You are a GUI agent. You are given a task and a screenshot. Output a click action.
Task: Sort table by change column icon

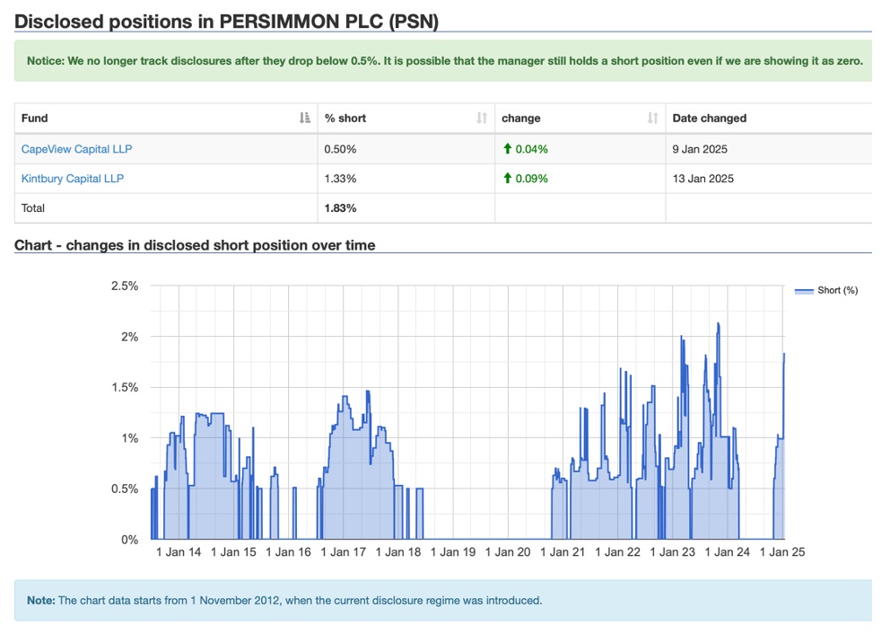652,118
